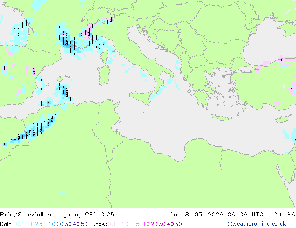296x228 pixels.
Task: Click the island of Corsica on the map
Action: point(105,56)
